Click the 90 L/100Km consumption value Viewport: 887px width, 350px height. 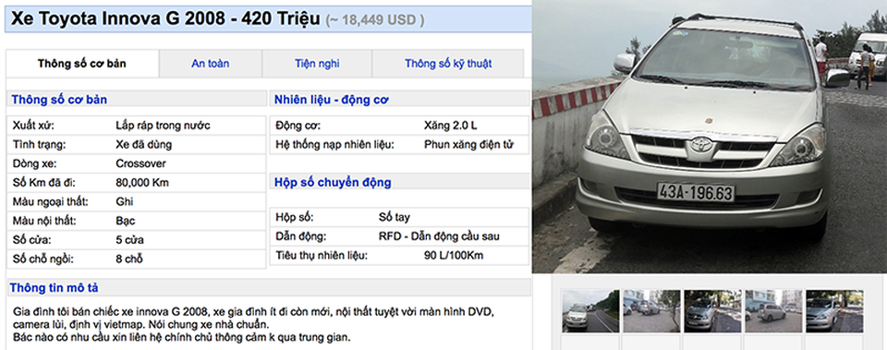point(454,256)
